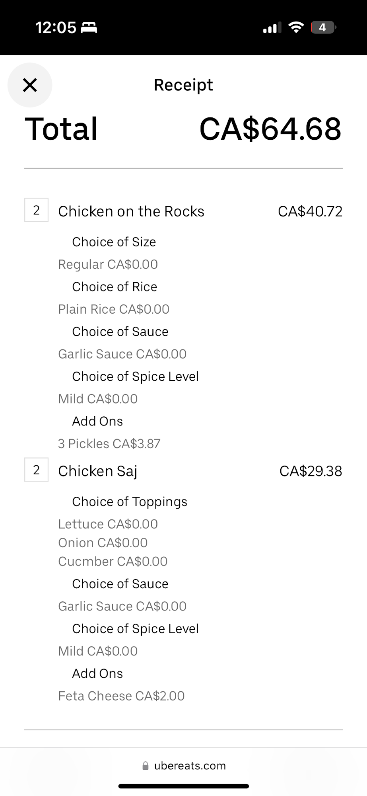Tap the quantity box for Chicken on the Rocks

tap(36, 210)
